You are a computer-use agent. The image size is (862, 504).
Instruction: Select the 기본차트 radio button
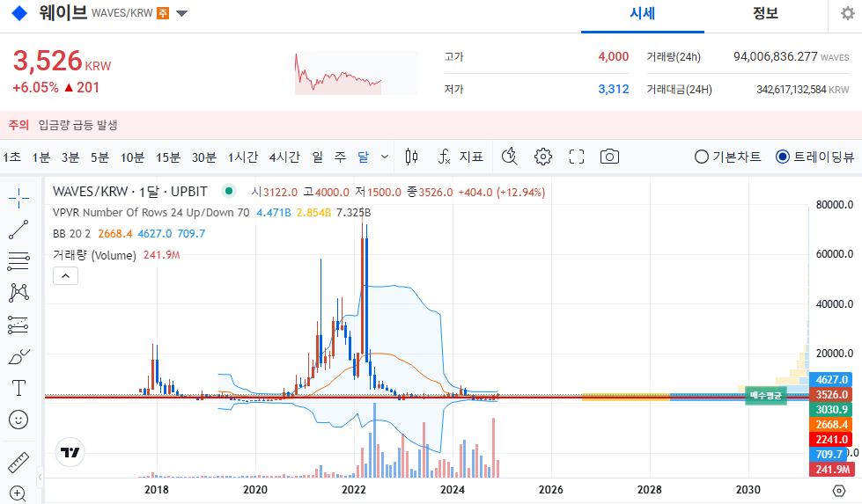(x=702, y=157)
